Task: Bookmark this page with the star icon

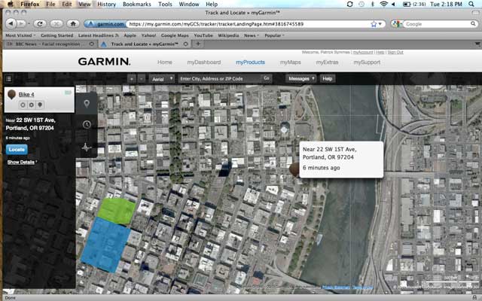Action: tap(374, 24)
